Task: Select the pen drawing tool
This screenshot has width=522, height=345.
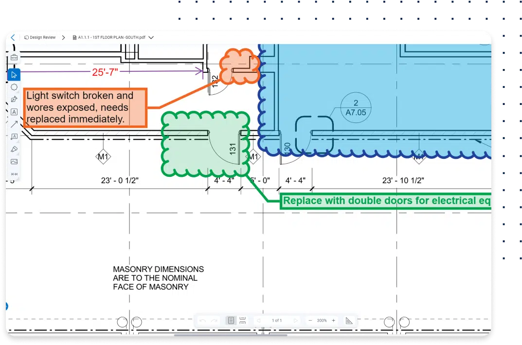Action: 14,100
